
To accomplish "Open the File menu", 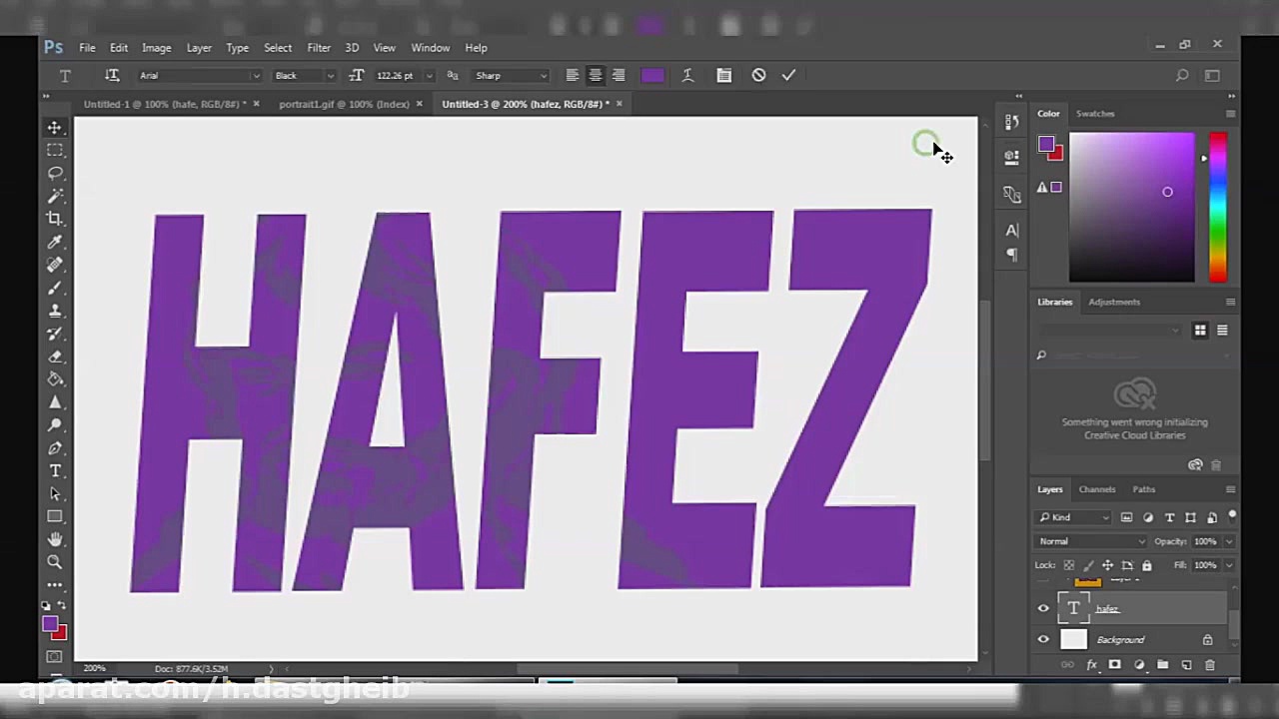I will coord(87,48).
